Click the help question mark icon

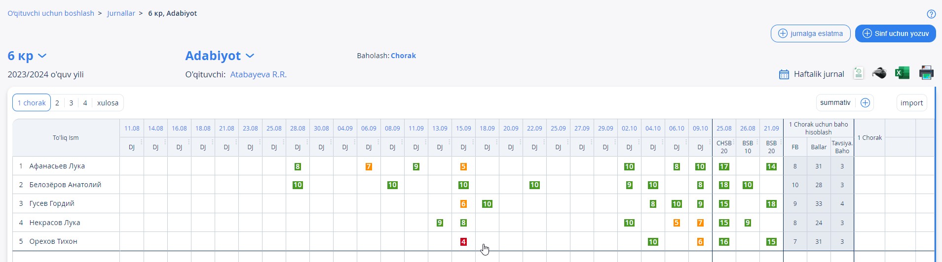[931, 14]
